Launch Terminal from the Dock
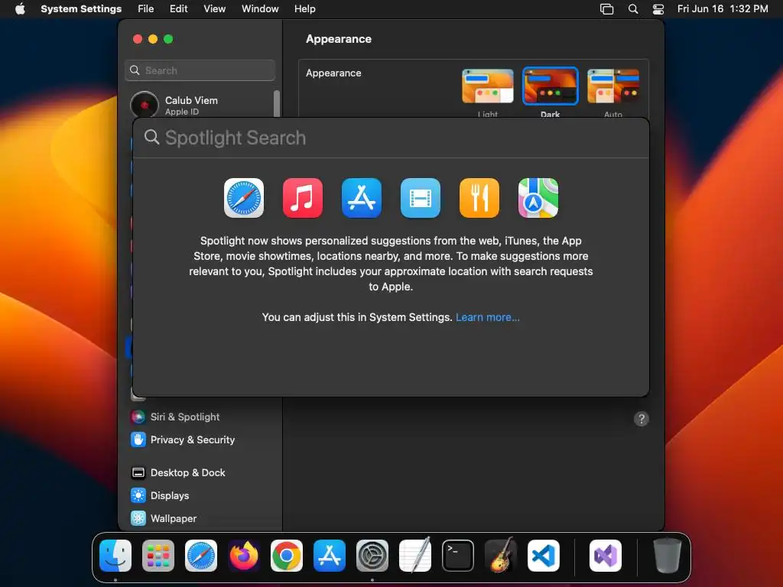This screenshot has width=783, height=587. [x=458, y=556]
